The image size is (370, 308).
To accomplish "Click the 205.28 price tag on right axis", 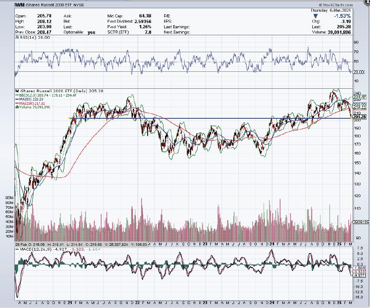I will (360, 117).
